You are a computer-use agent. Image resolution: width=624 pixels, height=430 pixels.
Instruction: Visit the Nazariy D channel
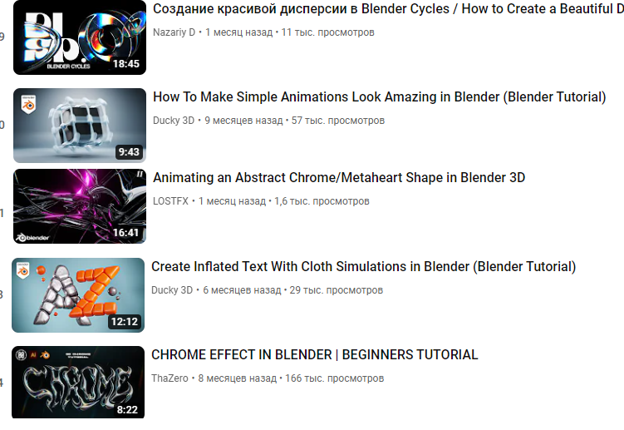click(x=174, y=32)
